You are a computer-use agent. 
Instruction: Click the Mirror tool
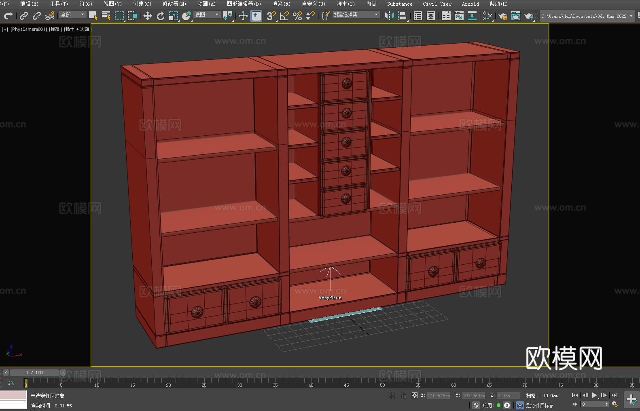pyautogui.click(x=390, y=16)
